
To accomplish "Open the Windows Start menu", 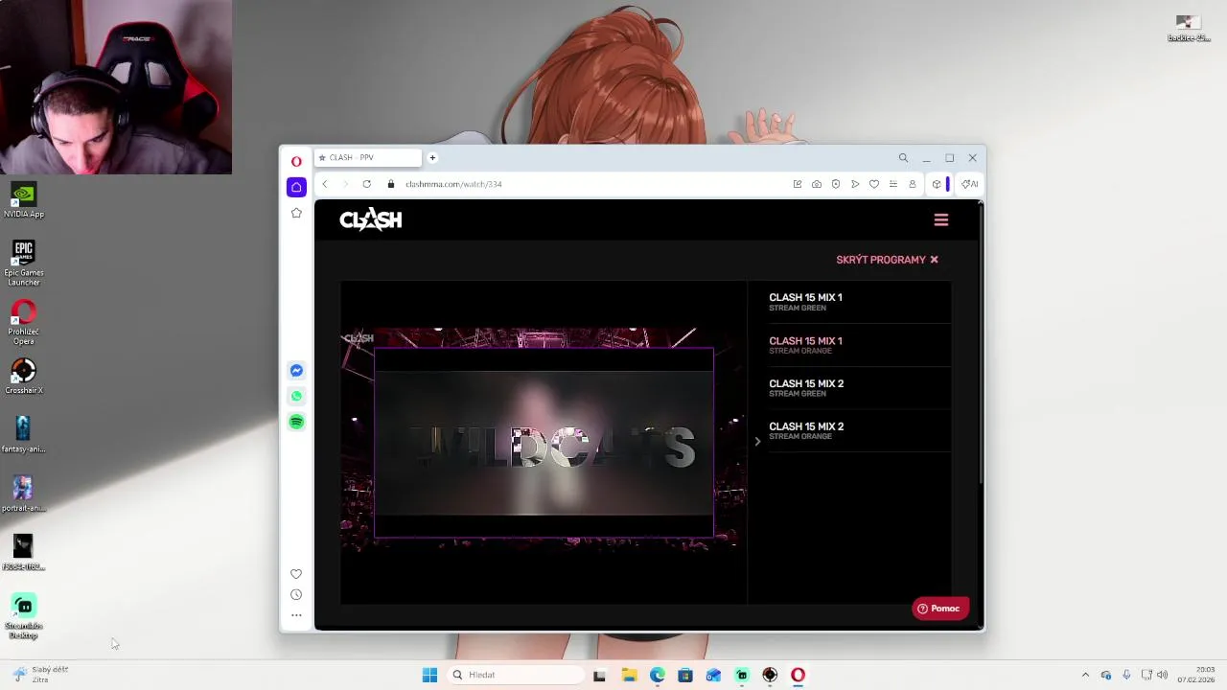I will [x=429, y=675].
